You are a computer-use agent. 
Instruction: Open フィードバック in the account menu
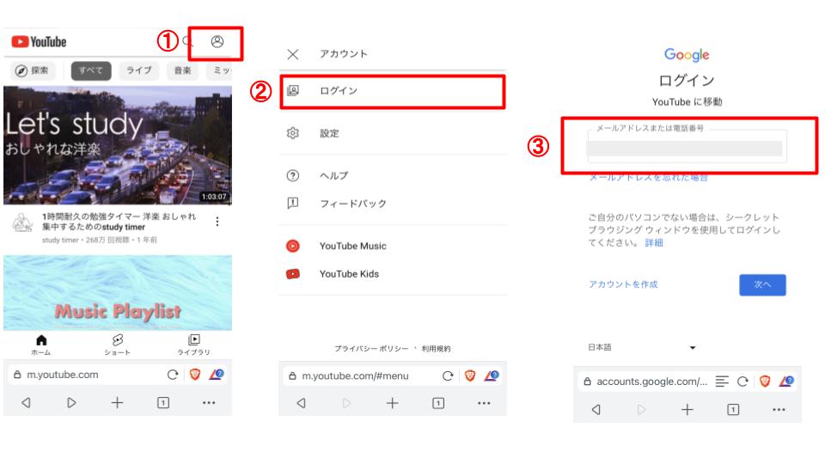[x=393, y=204]
